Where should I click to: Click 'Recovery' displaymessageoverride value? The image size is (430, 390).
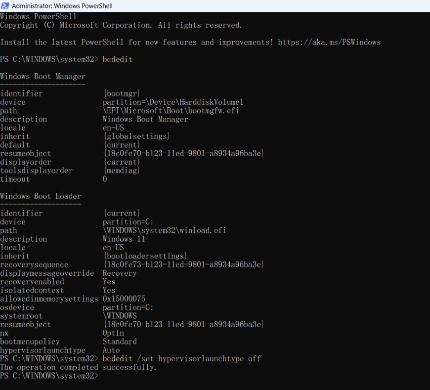(x=120, y=273)
